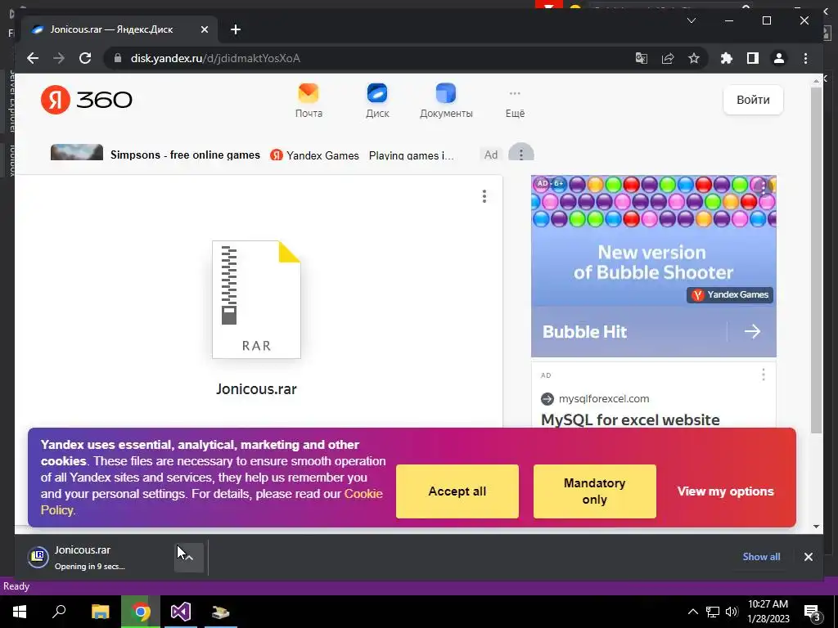Open Диск service icon
Viewport: 838px width, 628px height.
point(377,101)
